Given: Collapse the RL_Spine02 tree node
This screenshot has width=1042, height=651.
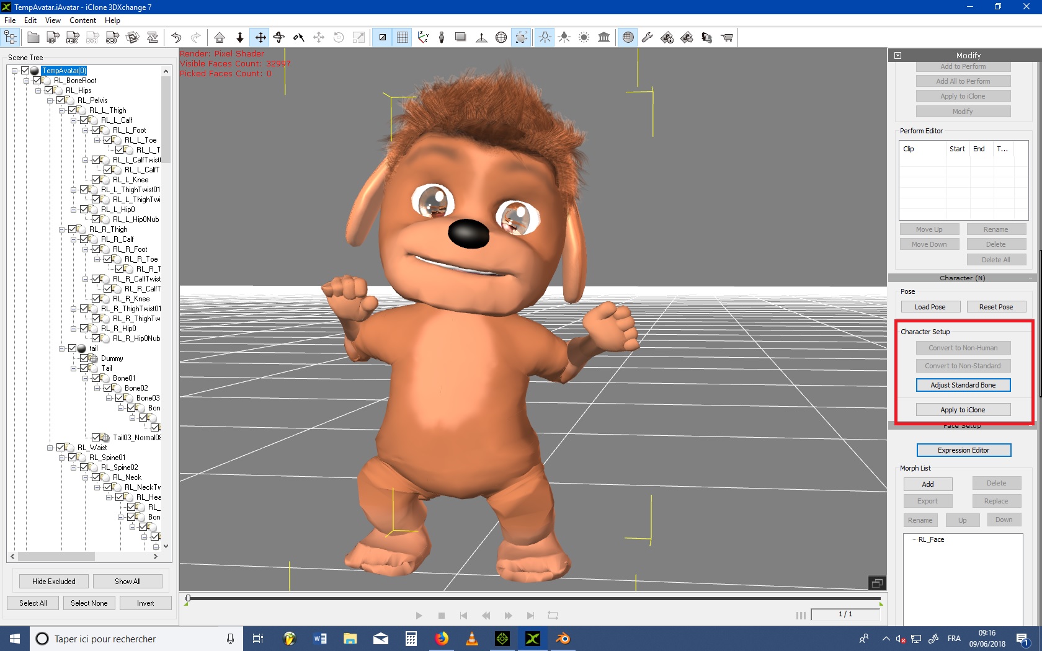Looking at the screenshot, I should tap(74, 467).
